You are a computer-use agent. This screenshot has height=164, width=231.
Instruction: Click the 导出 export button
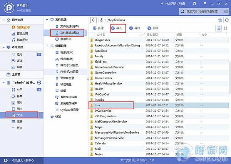tap(134, 28)
